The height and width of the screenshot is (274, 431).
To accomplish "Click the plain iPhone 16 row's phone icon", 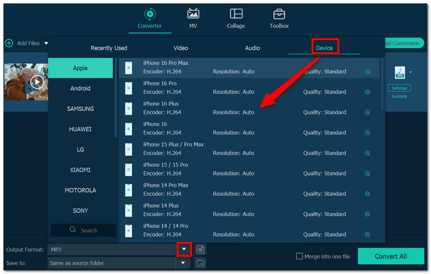I will pyautogui.click(x=128, y=129).
